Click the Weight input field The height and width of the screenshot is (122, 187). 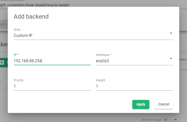pos(134,86)
